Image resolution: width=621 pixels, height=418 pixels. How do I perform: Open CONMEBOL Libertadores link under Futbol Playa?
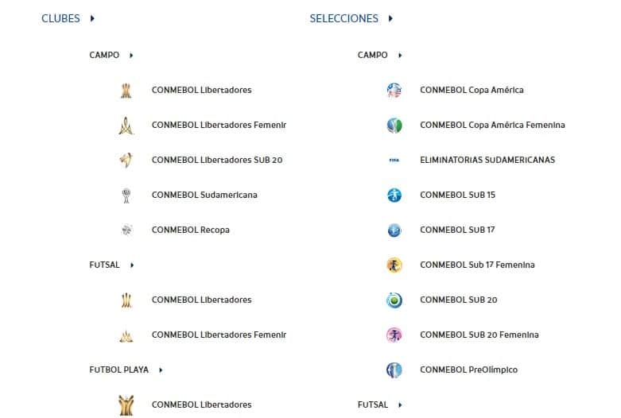pyautogui.click(x=202, y=404)
